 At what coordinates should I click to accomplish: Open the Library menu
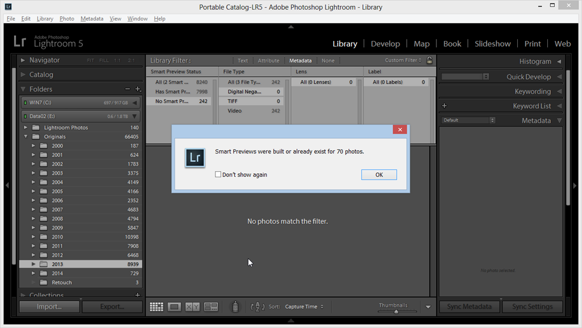click(45, 19)
